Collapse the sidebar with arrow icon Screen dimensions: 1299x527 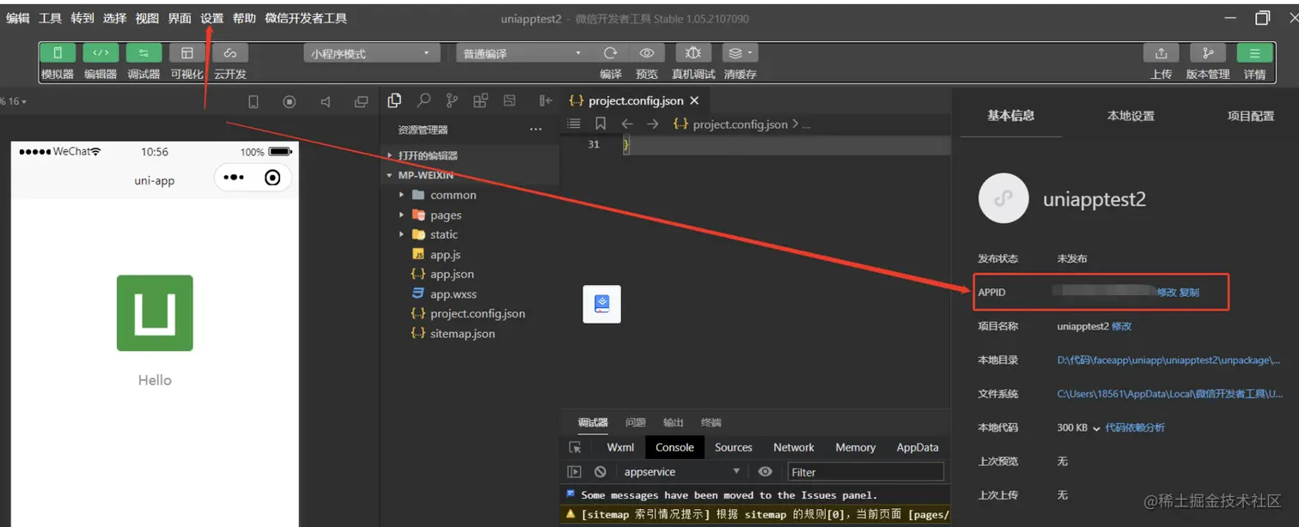click(x=546, y=100)
